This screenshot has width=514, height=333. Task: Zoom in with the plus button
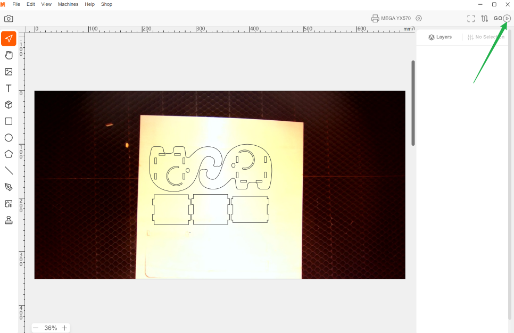point(64,328)
